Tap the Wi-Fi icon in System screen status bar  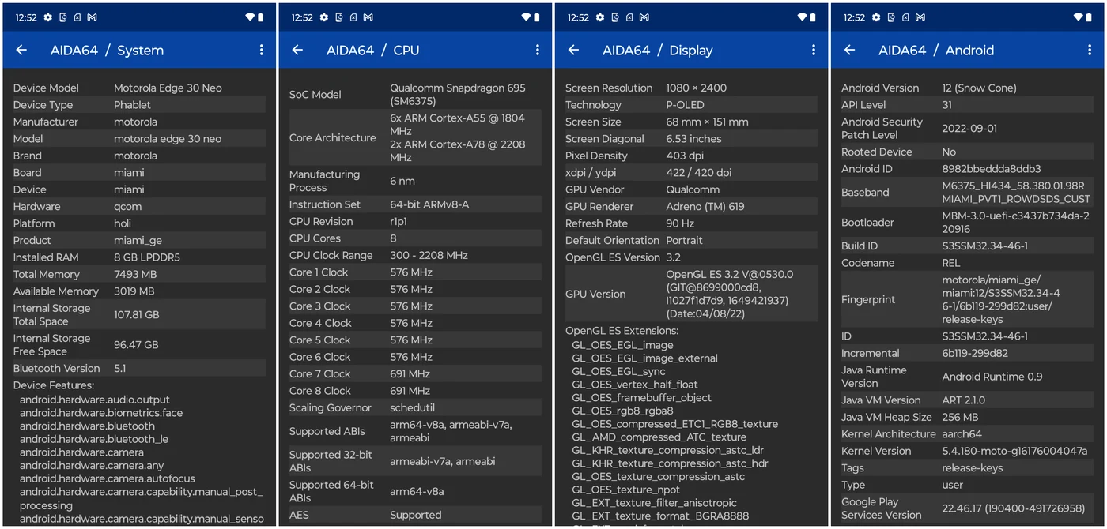click(250, 17)
